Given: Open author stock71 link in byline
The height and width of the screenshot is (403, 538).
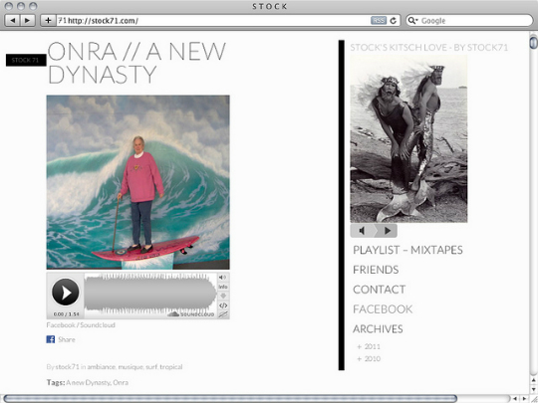Looking at the screenshot, I should (x=68, y=366).
